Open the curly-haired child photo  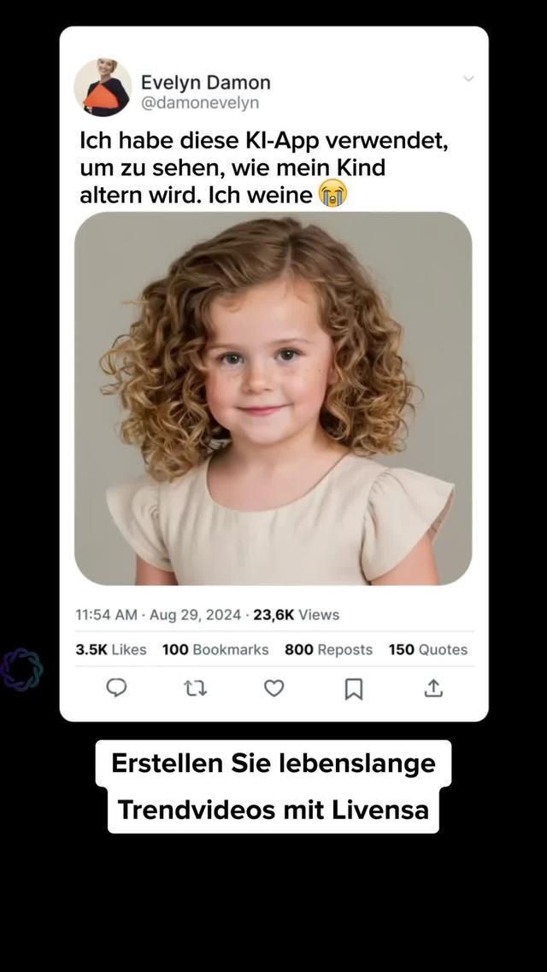click(273, 398)
